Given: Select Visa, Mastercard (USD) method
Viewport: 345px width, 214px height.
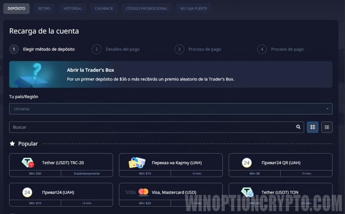Looking at the screenshot, I should pyautogui.click(x=171, y=195).
